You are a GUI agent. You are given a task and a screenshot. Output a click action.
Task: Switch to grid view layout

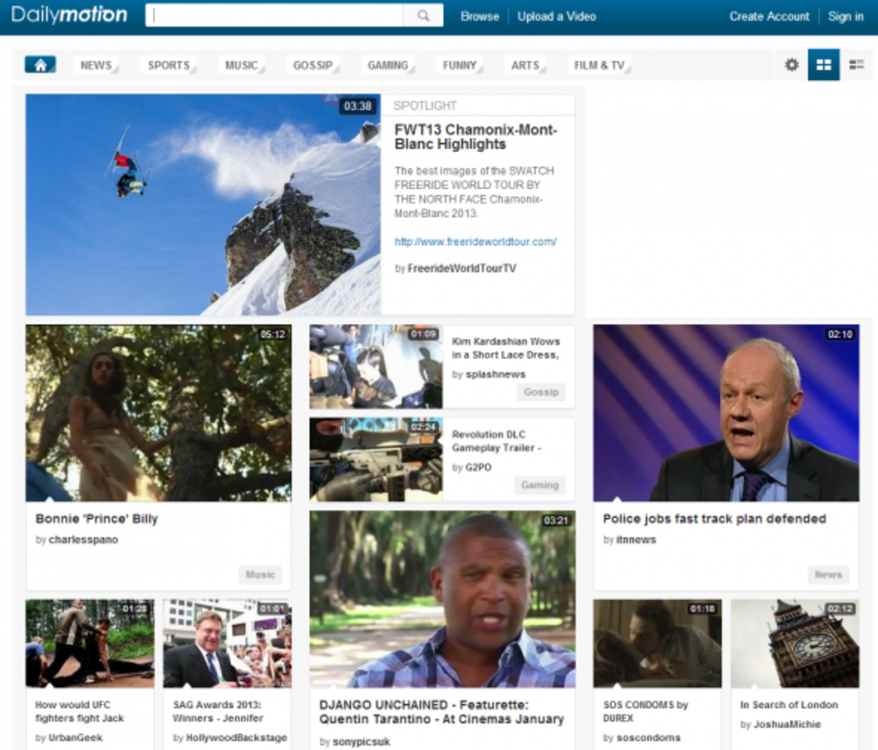(823, 65)
